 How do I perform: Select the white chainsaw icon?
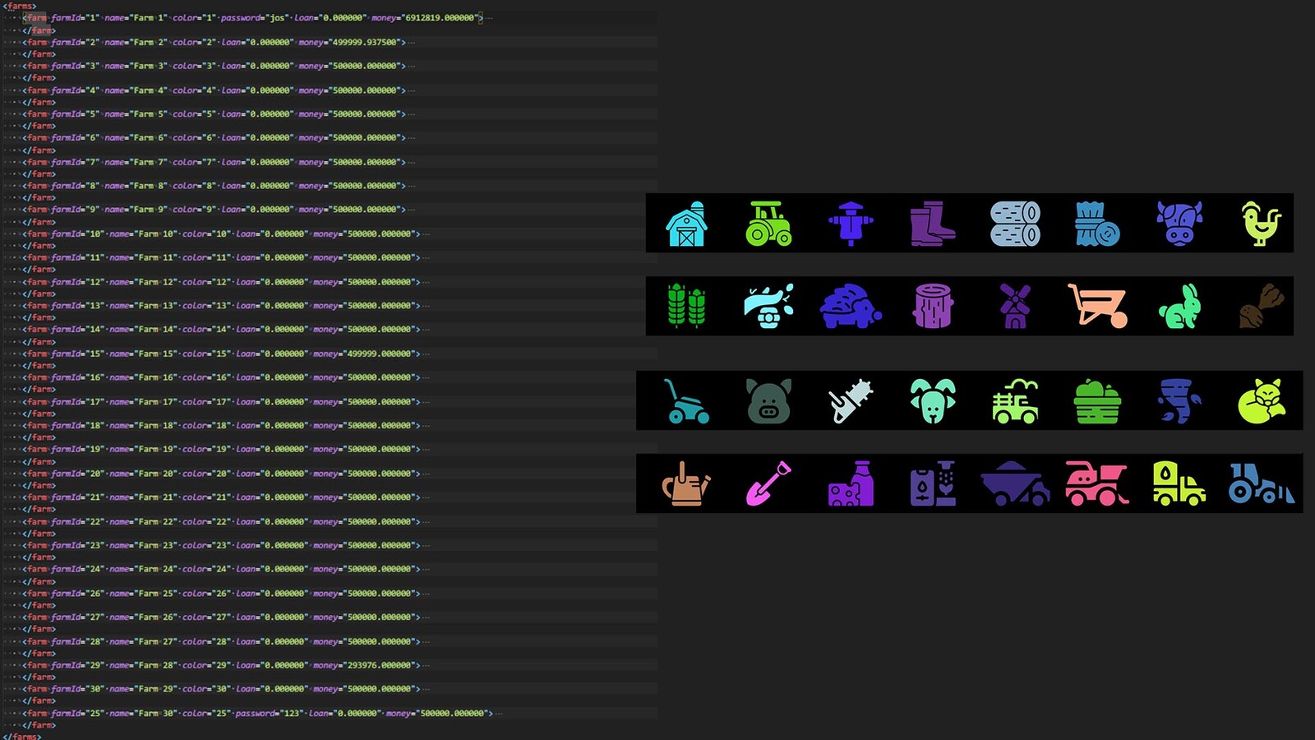tap(851, 401)
